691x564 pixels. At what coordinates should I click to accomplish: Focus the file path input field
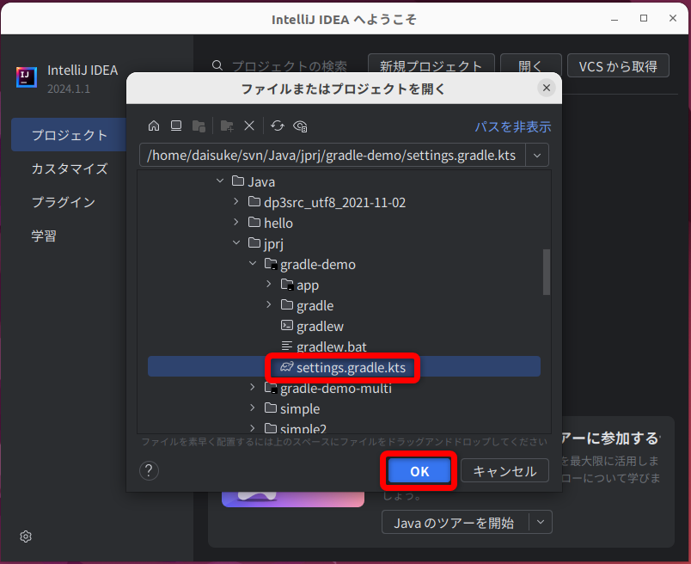coord(333,156)
